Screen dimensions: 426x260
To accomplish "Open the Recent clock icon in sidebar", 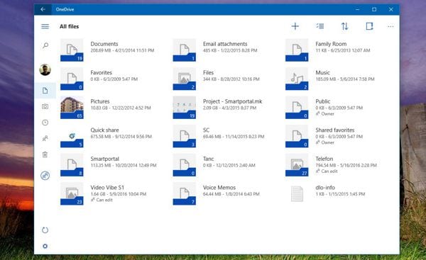I will point(45,123).
